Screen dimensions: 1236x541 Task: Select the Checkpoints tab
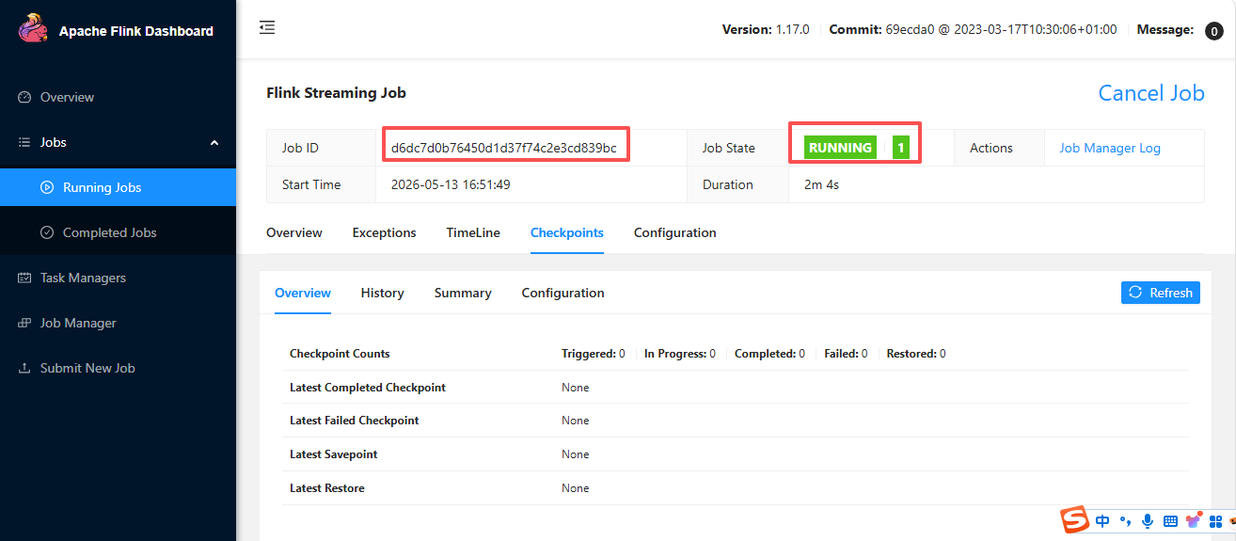coord(567,232)
